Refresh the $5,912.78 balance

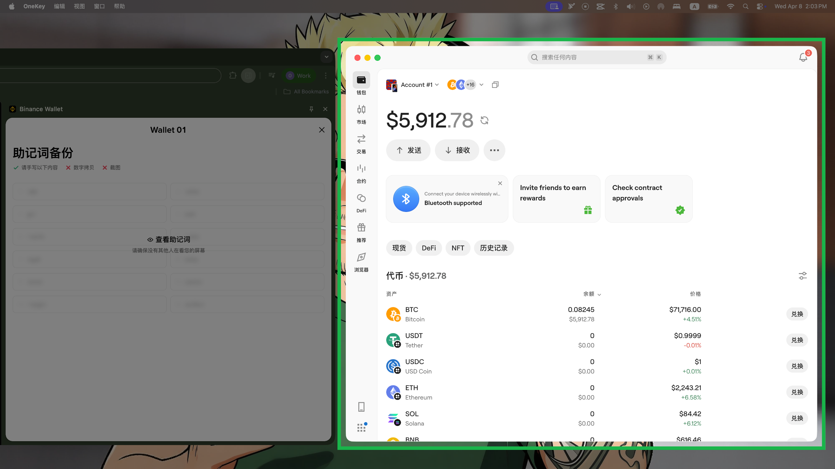[x=484, y=120]
